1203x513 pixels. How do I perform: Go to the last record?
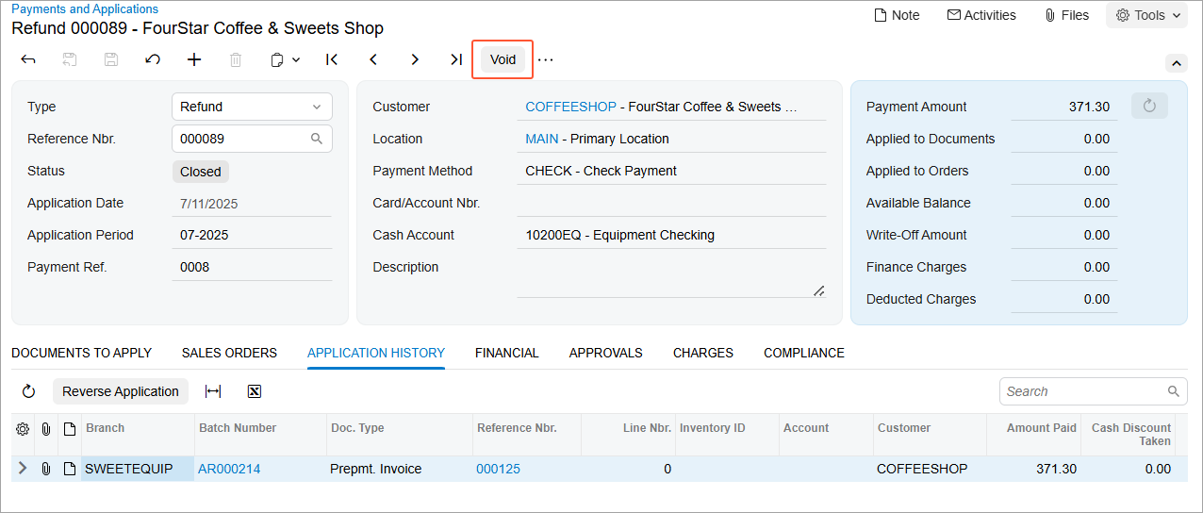[456, 59]
